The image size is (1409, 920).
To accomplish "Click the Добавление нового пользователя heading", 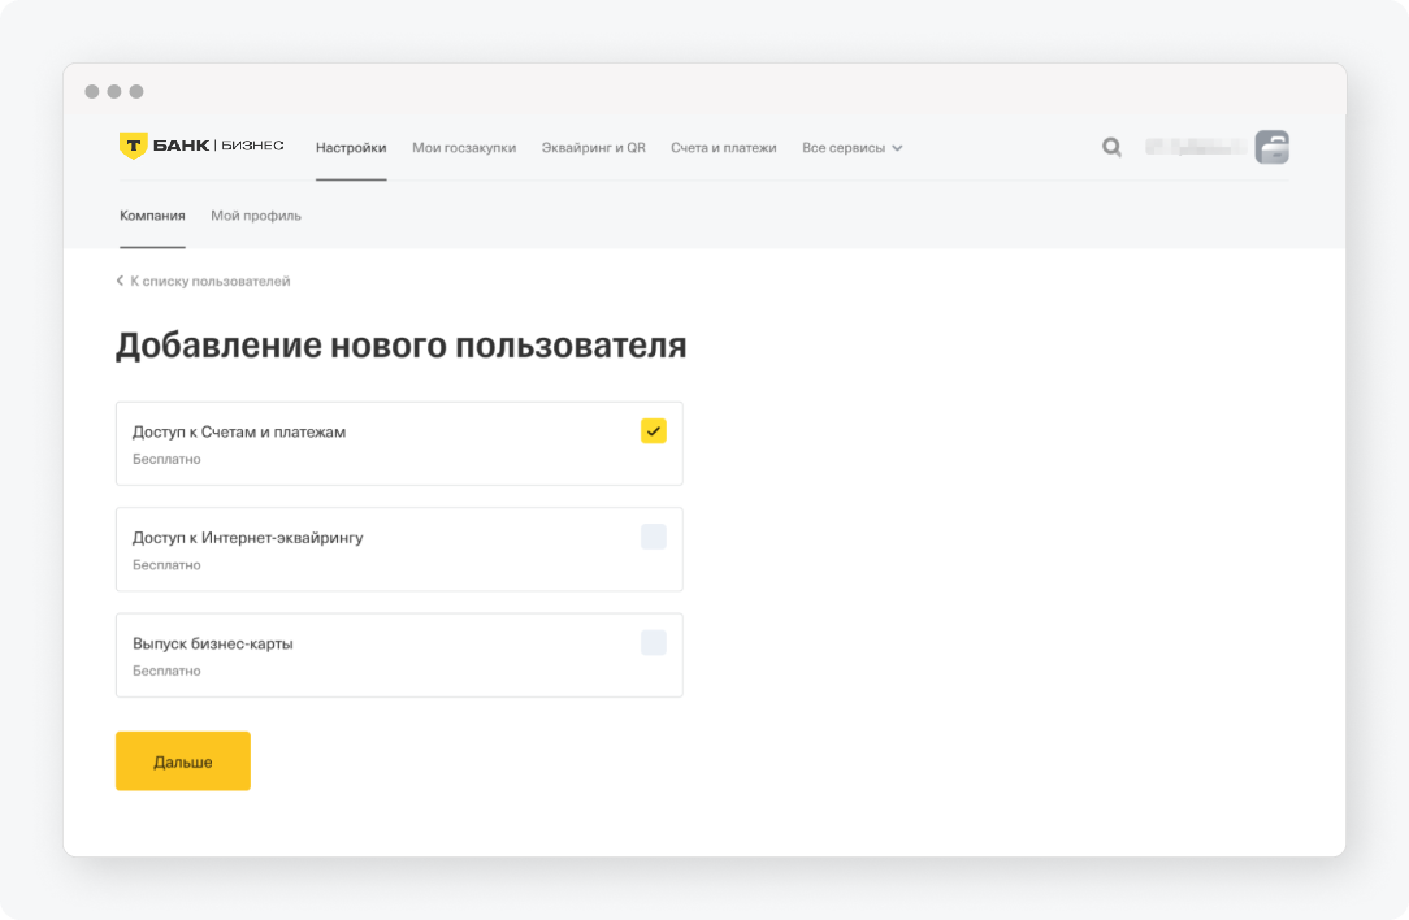I will tap(401, 345).
